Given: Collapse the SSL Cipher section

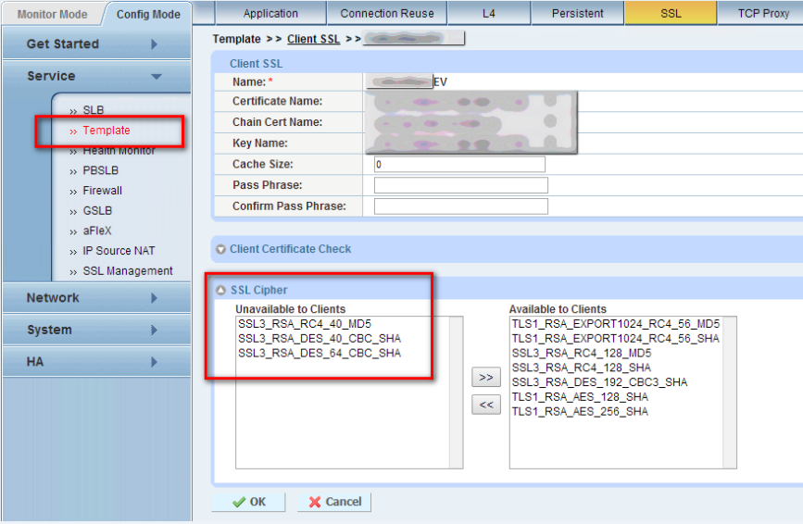Looking at the screenshot, I should 221,291.
